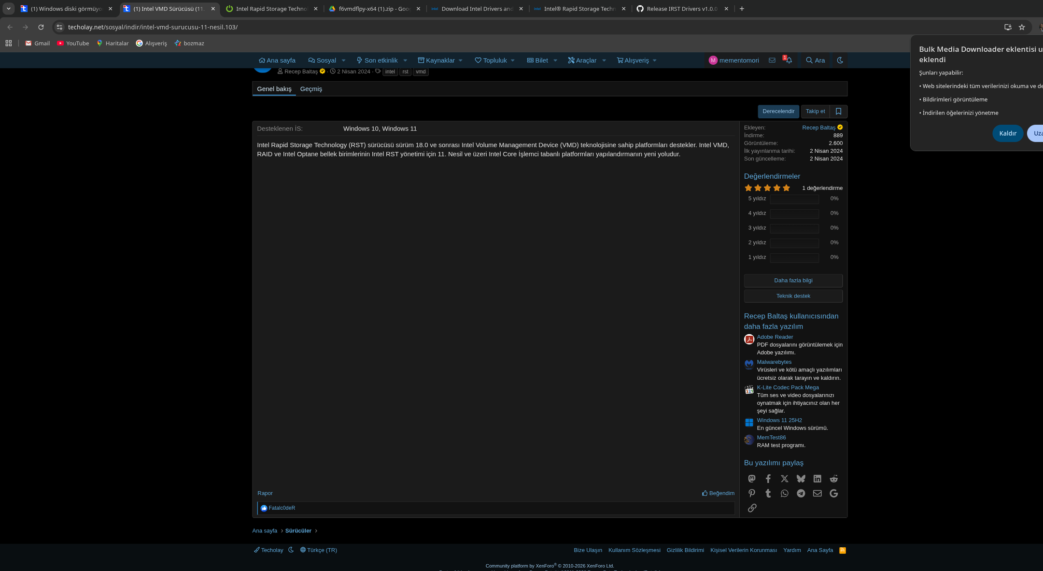Click Takip et button
Screen dimensions: 1043x571
(x=816, y=112)
